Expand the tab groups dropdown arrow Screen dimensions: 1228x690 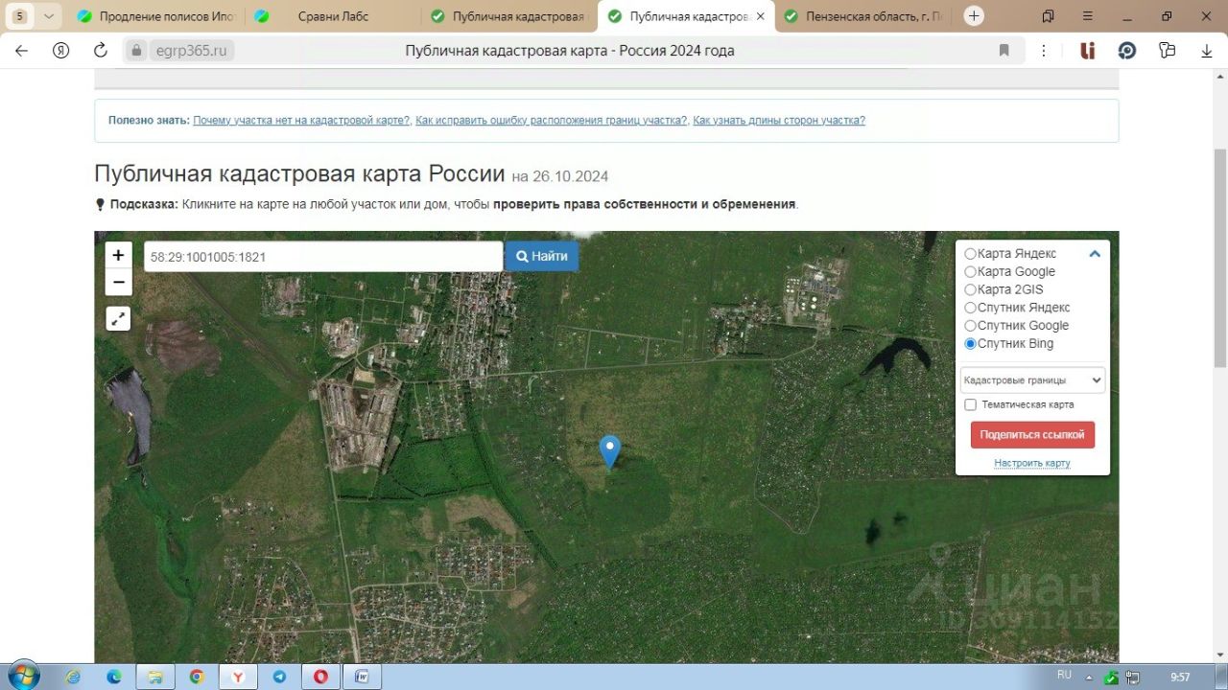49,16
